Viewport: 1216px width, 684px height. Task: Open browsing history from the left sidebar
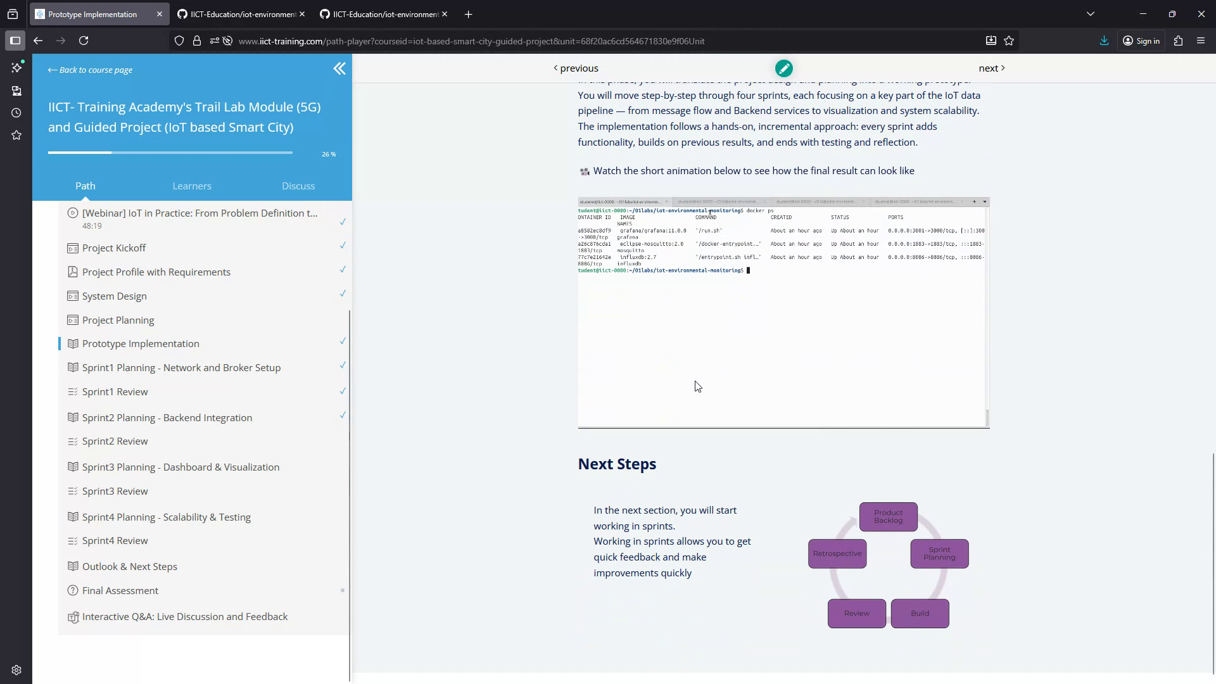pos(16,113)
